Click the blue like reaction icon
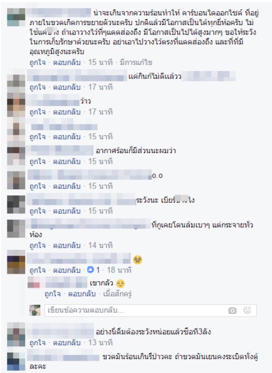Viewport: 272px width, 373px height. pos(90,270)
